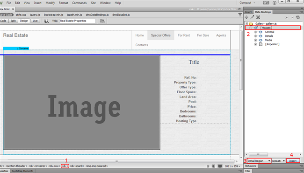This screenshot has height=173, width=304.
Task: Switch to Design view
Action: 24,21
